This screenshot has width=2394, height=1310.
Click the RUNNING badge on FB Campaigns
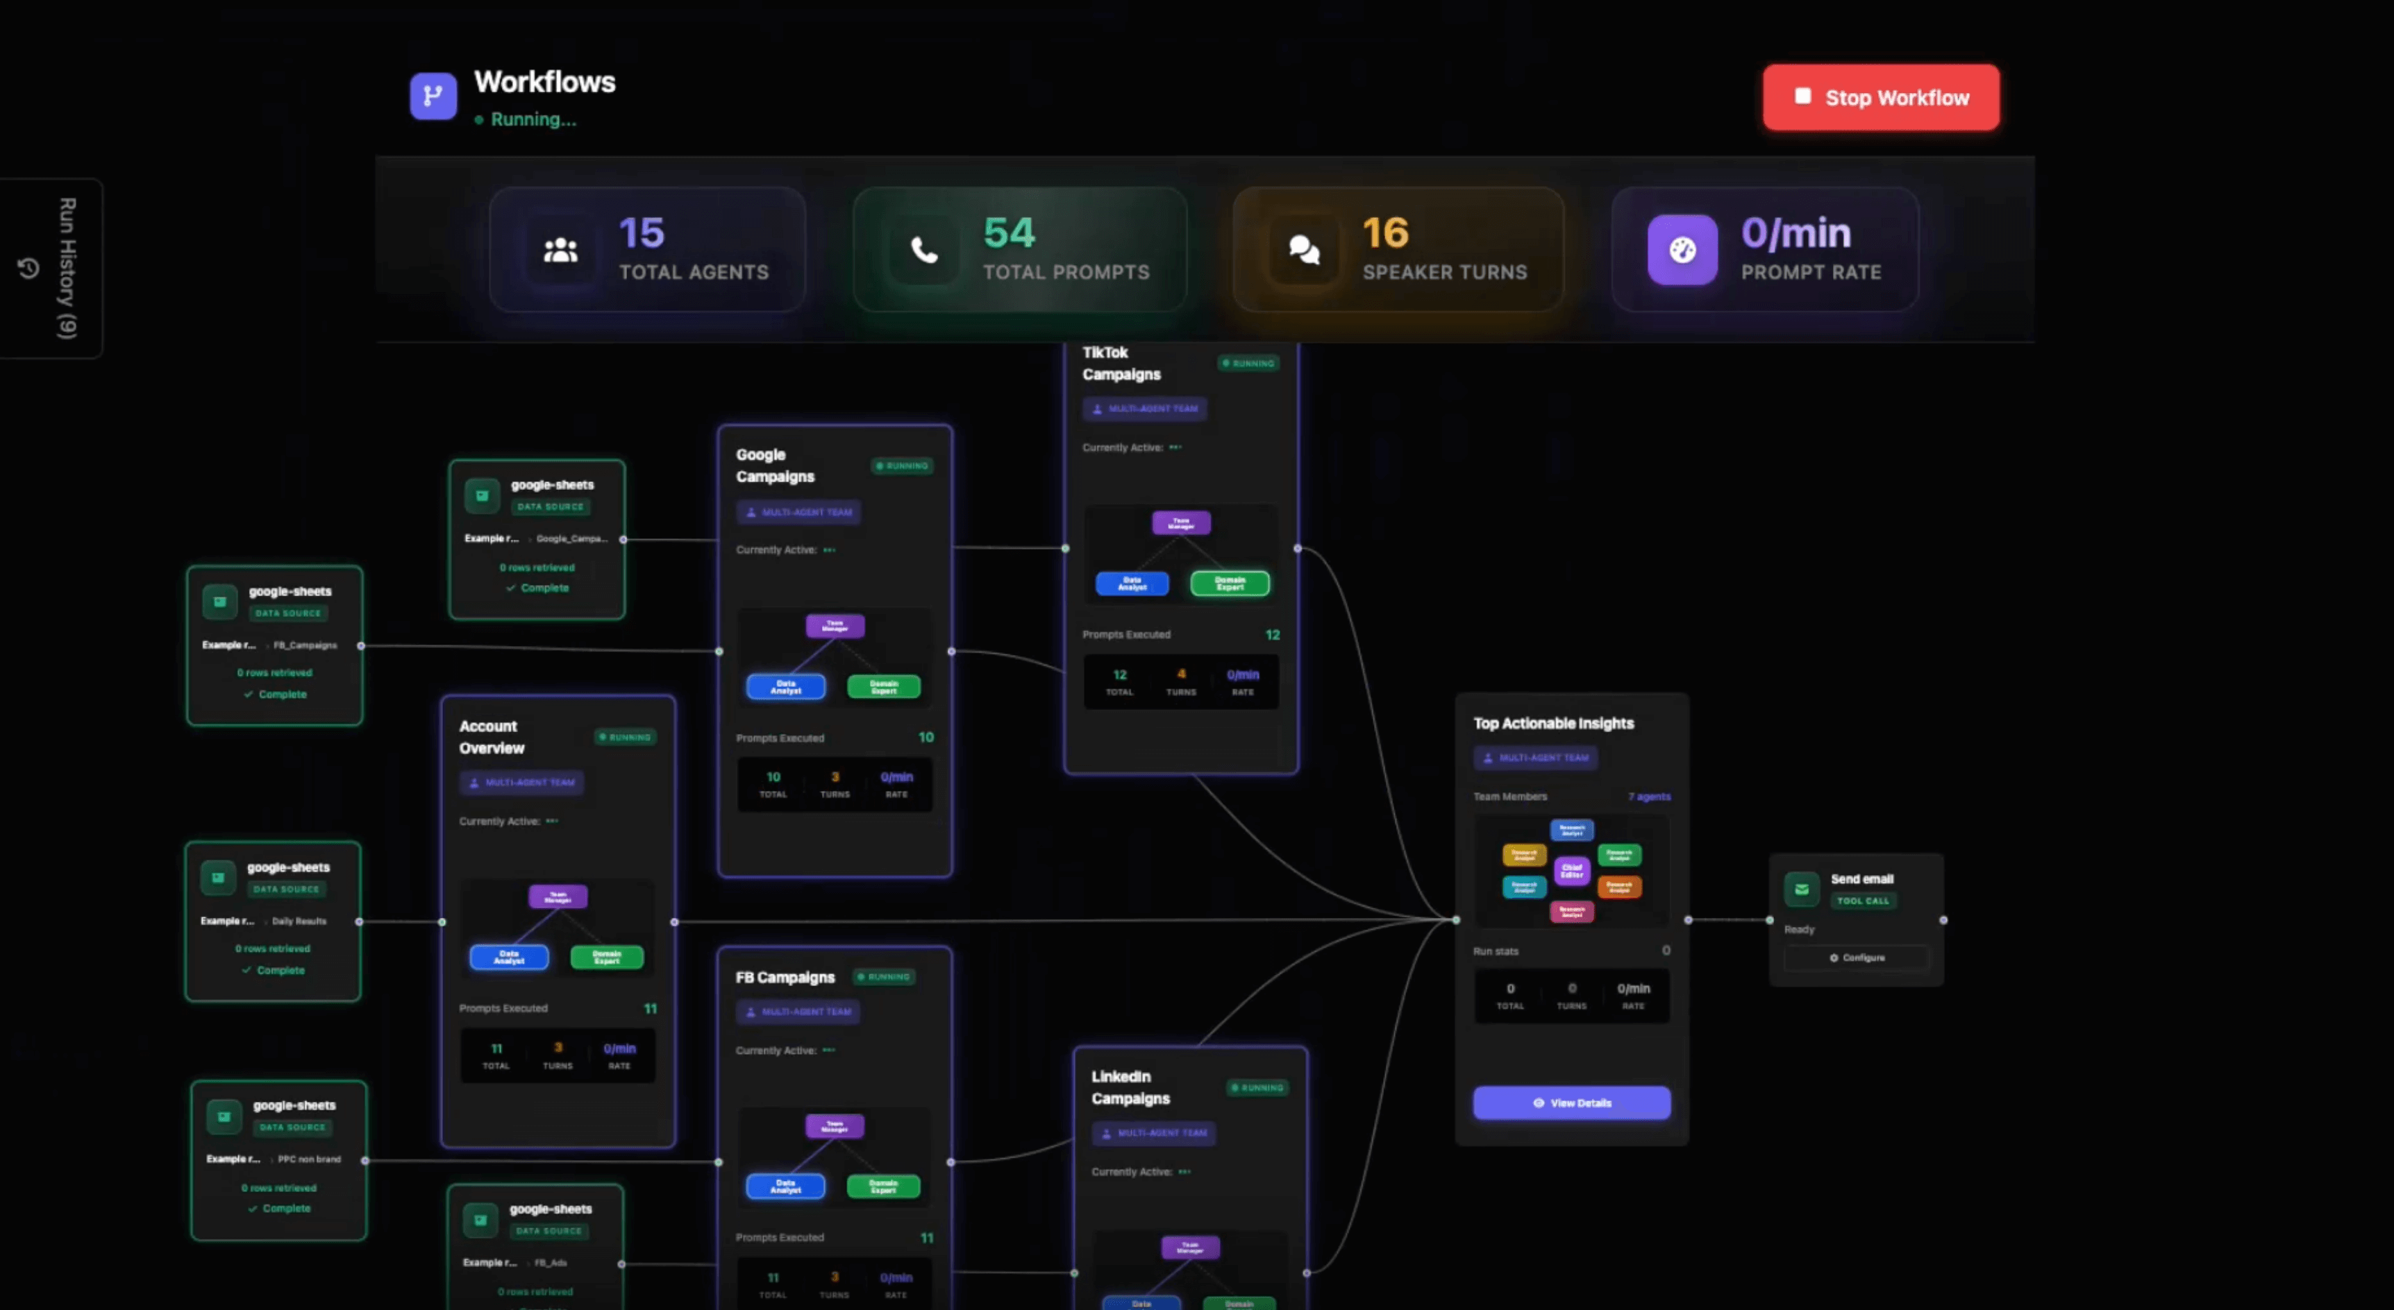[884, 977]
